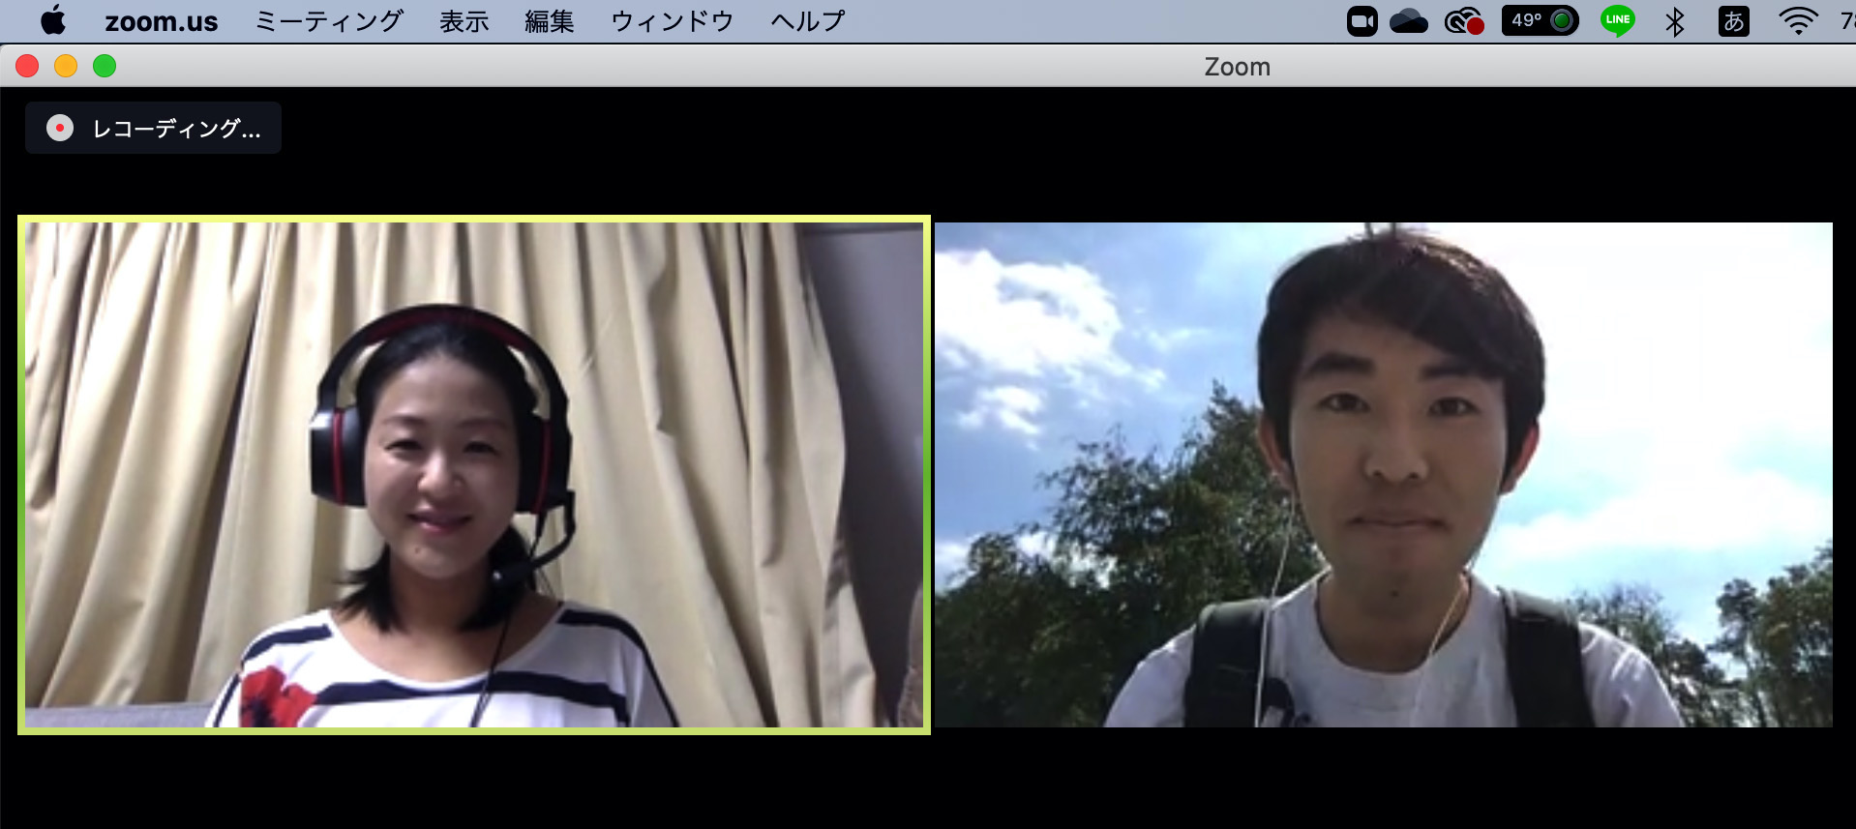Click the 49° temperature monitor indicator
This screenshot has width=1856, height=829.
[1540, 20]
